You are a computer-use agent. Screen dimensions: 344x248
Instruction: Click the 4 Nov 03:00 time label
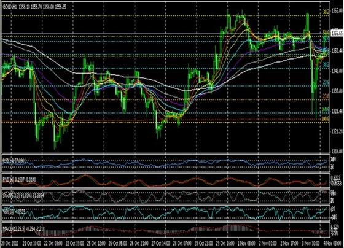coord(333,243)
